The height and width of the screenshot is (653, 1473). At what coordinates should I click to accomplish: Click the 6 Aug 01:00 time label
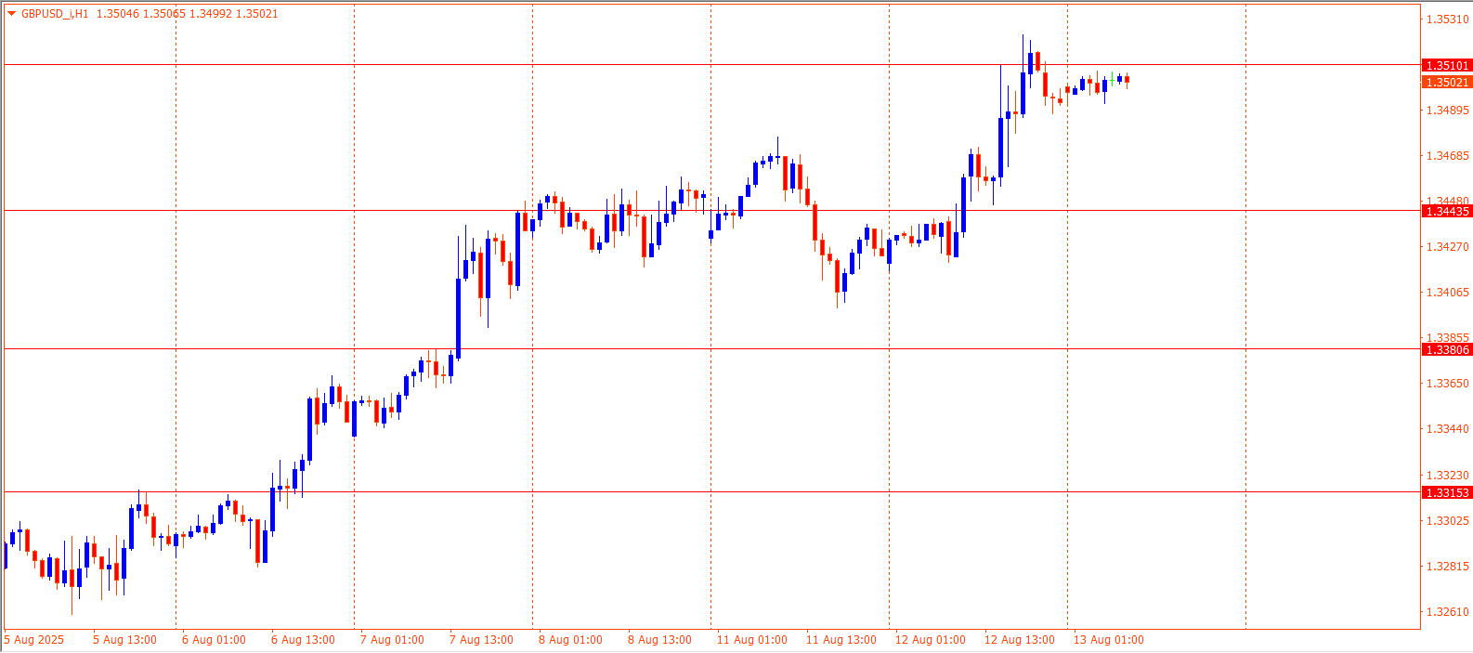(214, 640)
